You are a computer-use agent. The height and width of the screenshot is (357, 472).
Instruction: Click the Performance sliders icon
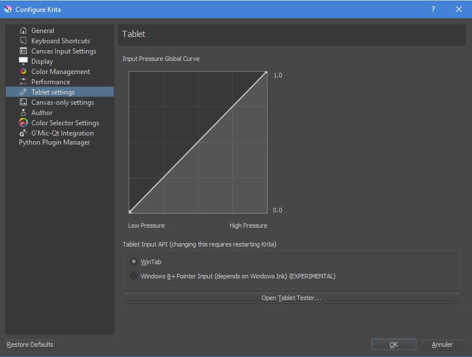[x=23, y=82]
